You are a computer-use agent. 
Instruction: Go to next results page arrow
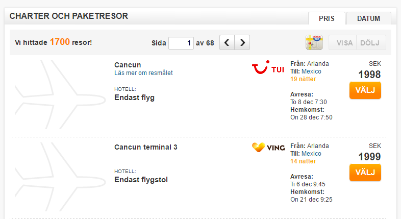point(242,42)
